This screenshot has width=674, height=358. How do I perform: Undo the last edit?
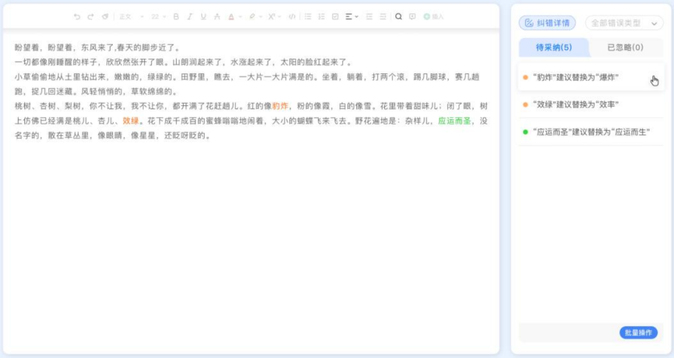(x=77, y=17)
